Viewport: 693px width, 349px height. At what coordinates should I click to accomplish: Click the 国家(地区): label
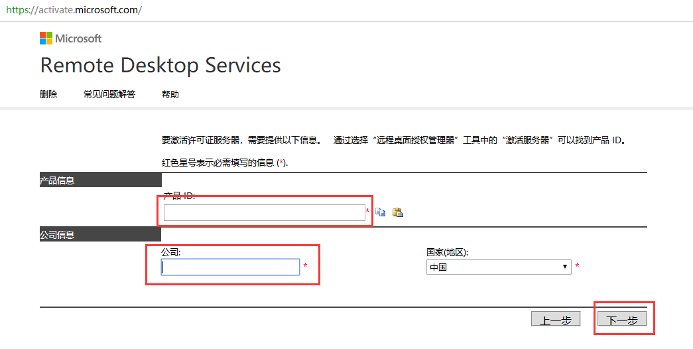[x=447, y=253]
